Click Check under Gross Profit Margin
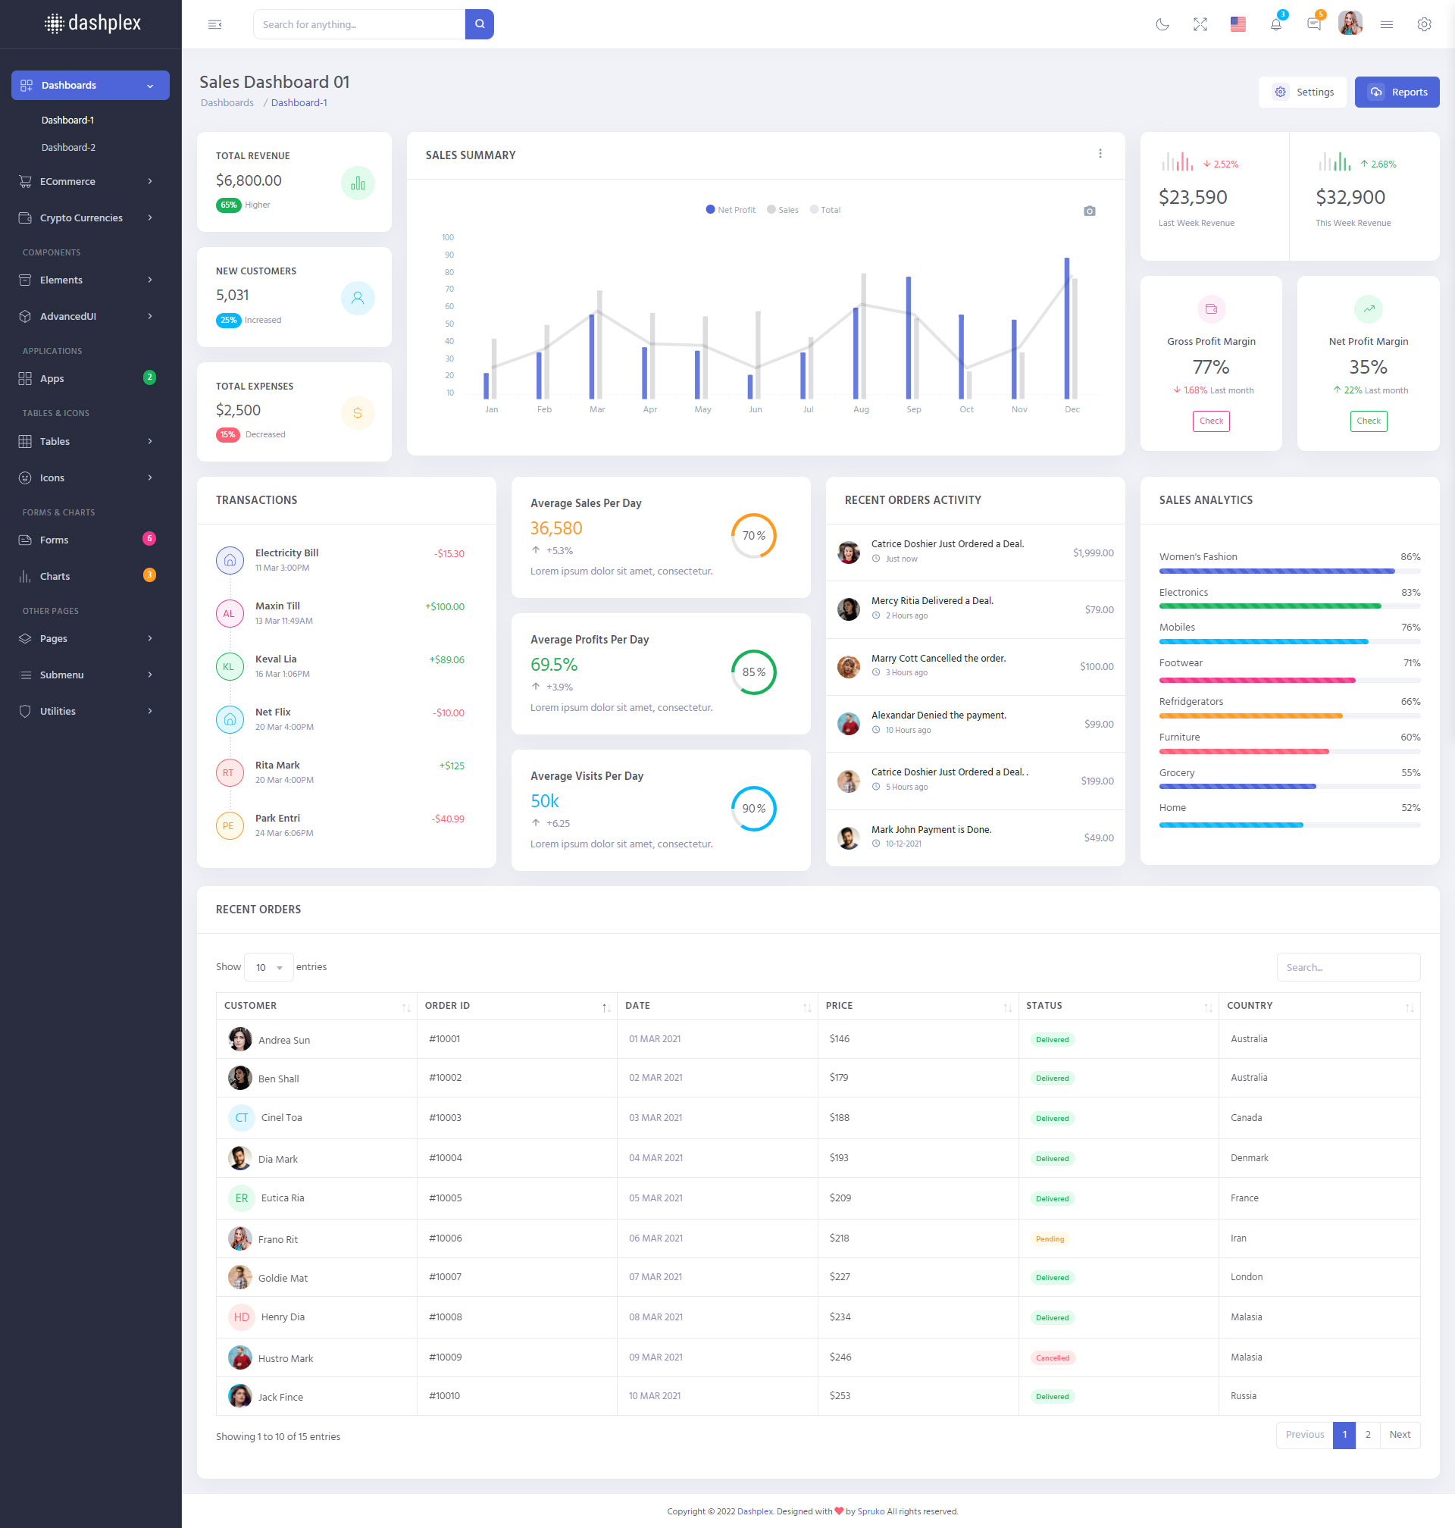Image resolution: width=1455 pixels, height=1528 pixels. [1211, 421]
